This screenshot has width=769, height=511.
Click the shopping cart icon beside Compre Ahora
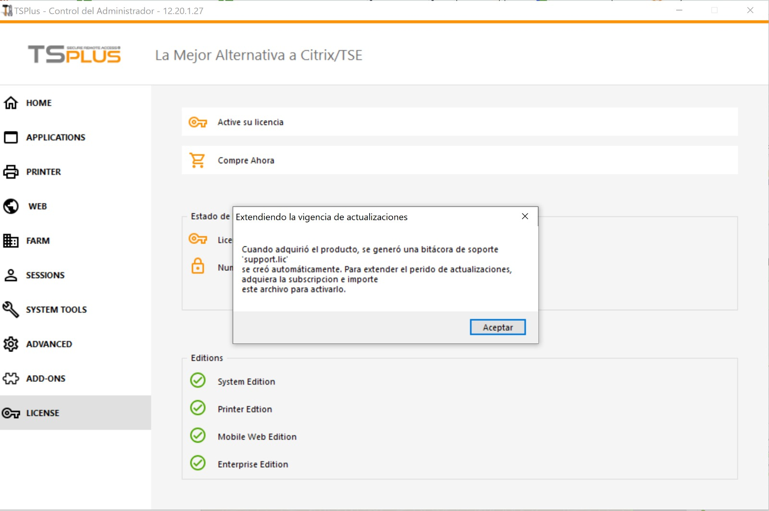[197, 160]
